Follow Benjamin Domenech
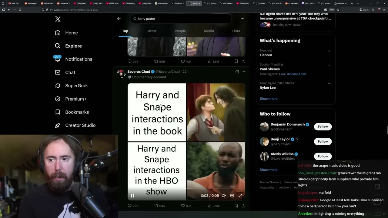 (323, 127)
